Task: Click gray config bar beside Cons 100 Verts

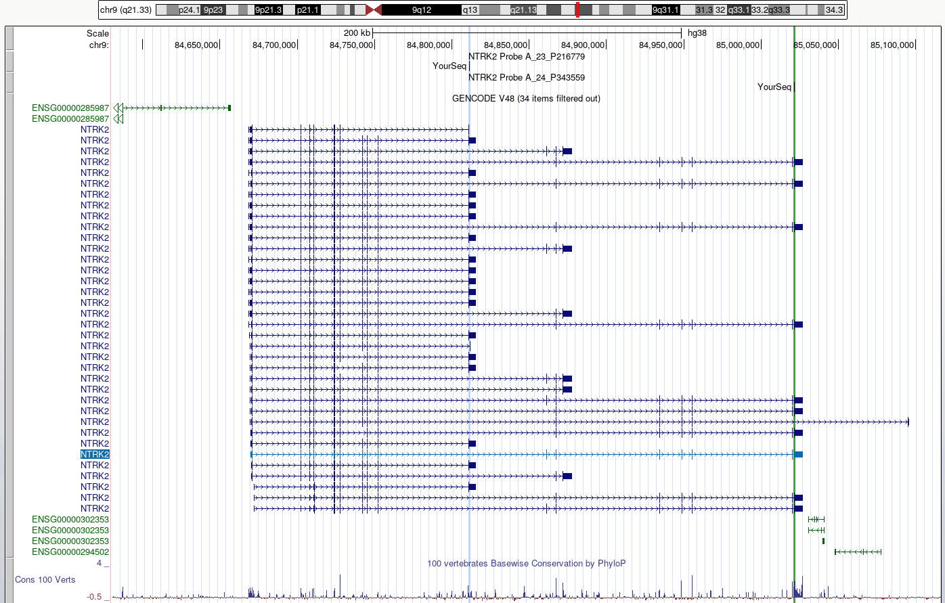Action: point(9,579)
